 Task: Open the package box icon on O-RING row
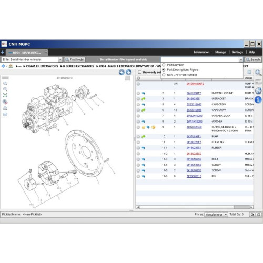153,127
